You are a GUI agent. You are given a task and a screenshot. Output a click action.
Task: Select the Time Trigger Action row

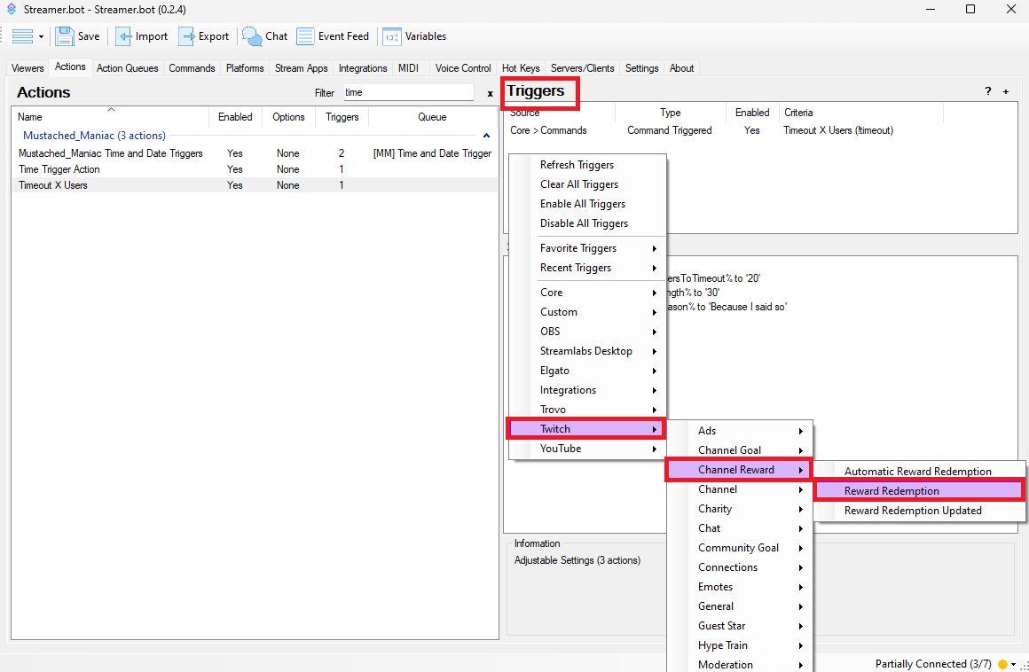tap(59, 169)
